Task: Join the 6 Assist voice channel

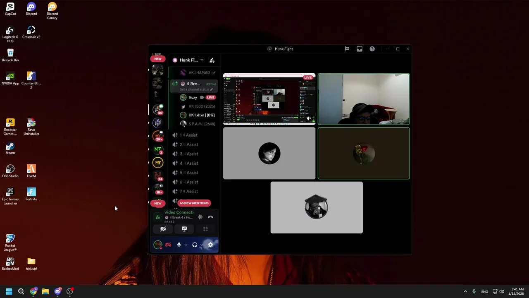Action: pyautogui.click(x=194, y=182)
